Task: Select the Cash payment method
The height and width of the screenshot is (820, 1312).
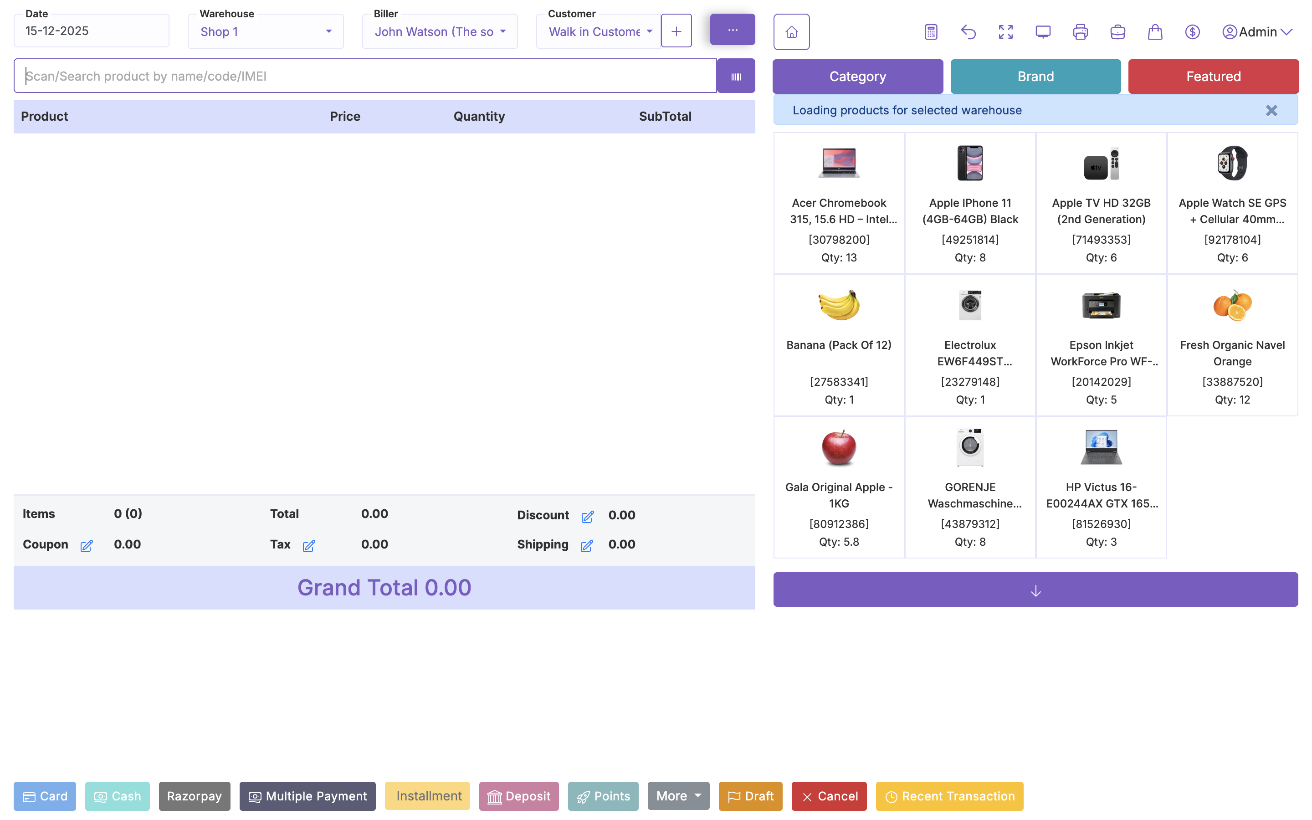Action: [117, 796]
